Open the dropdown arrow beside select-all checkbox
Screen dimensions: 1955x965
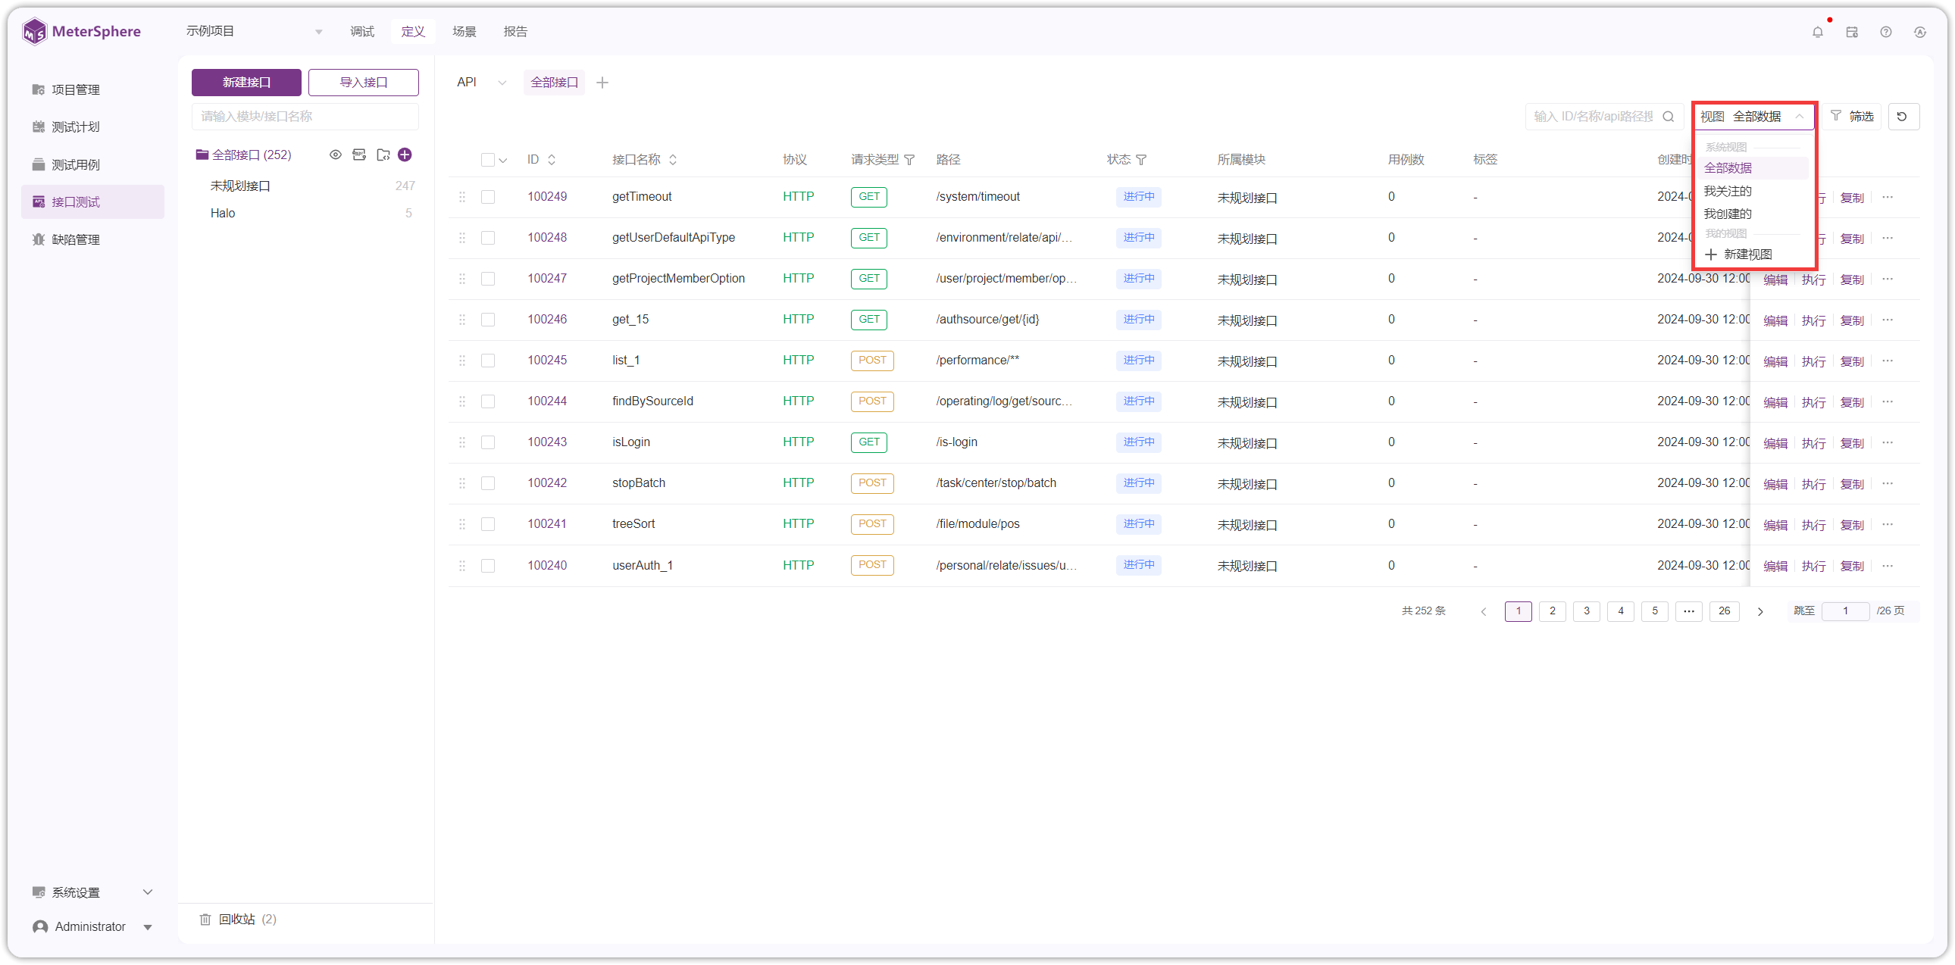click(x=503, y=160)
